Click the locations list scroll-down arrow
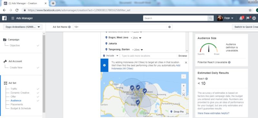Image resolution: width=258 pixels, height=118 pixels. click(x=187, y=51)
